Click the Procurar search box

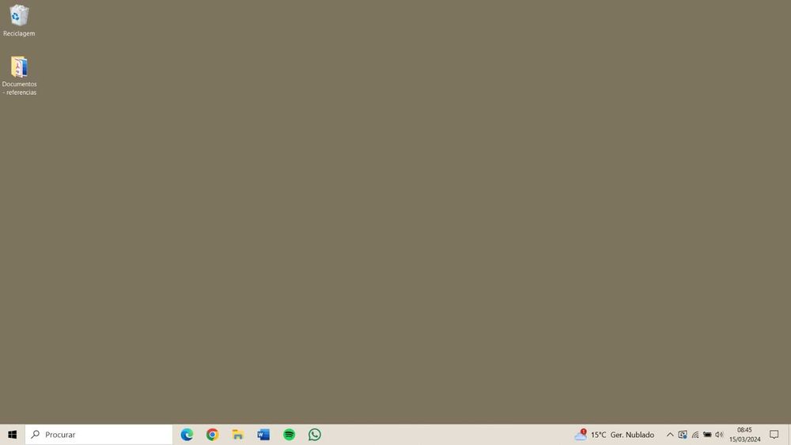pos(99,435)
